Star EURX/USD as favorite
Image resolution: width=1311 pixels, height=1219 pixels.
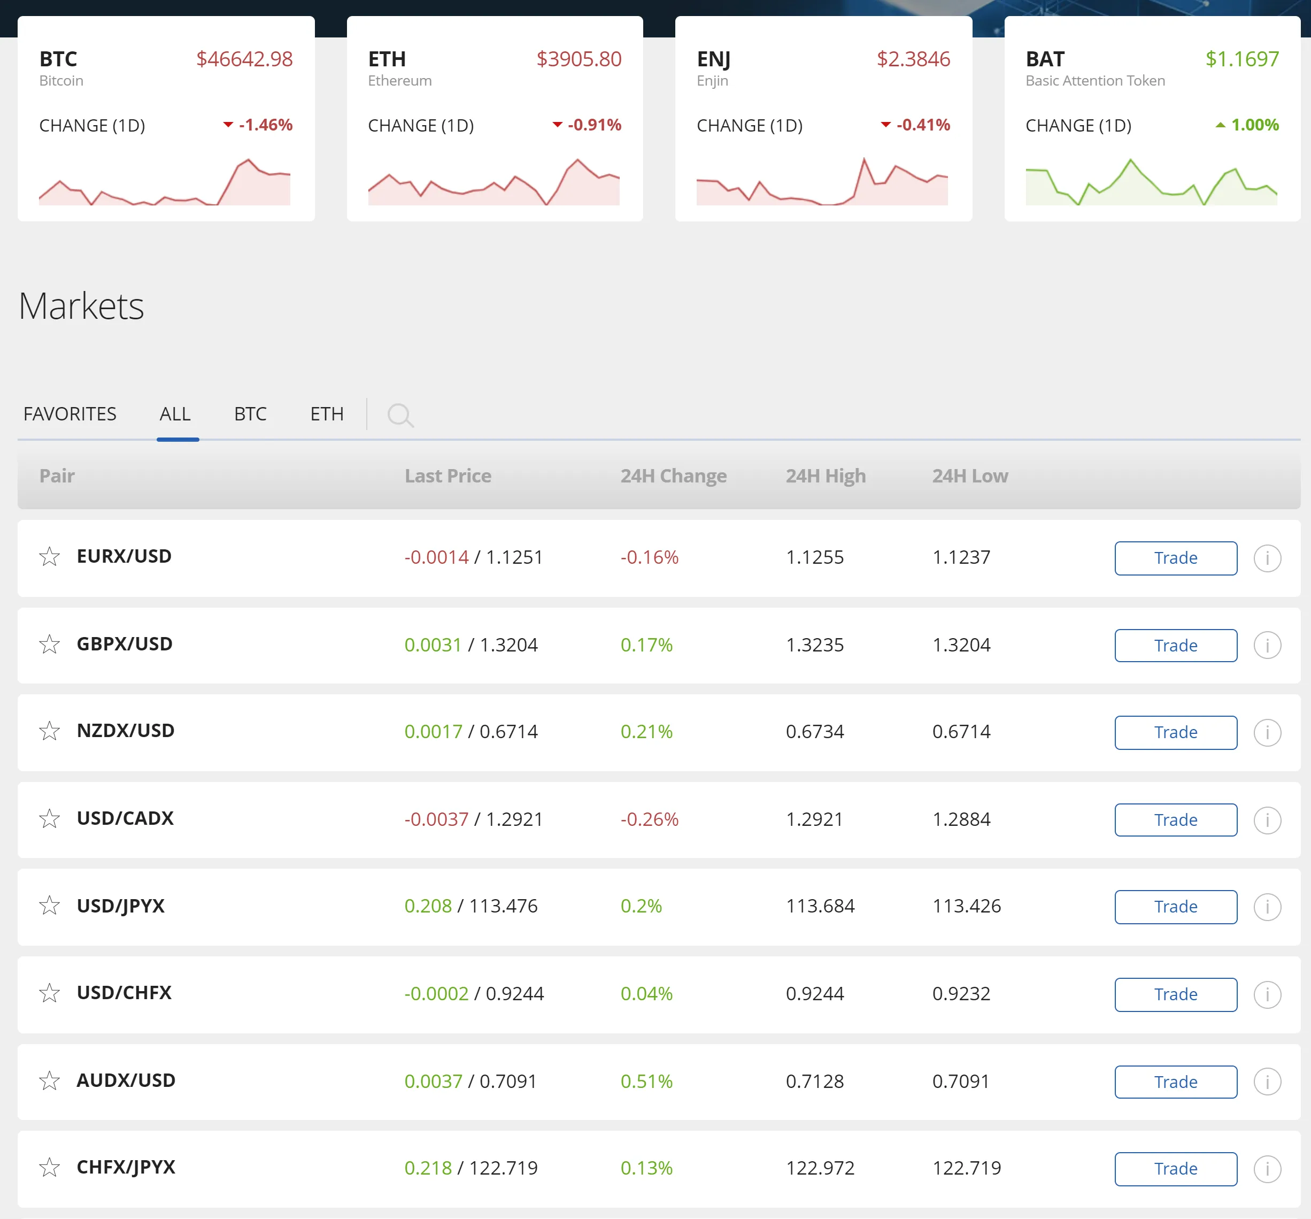tap(50, 557)
